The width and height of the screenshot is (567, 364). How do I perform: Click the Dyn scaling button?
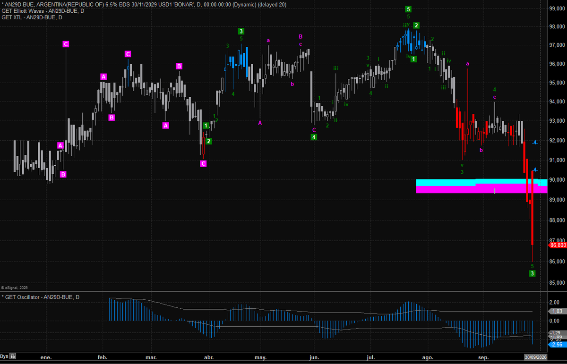point(5,357)
